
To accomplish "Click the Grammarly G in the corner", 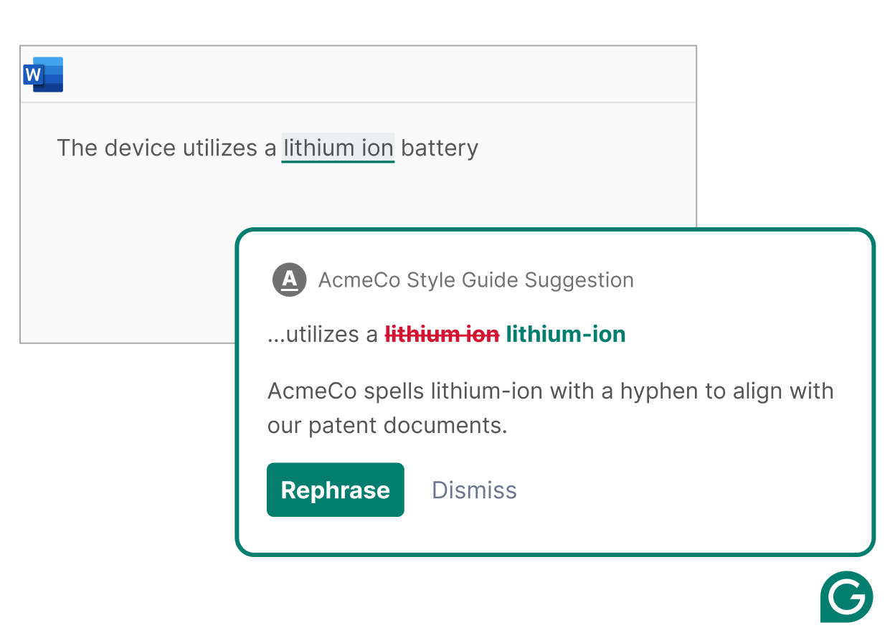I will 846,597.
